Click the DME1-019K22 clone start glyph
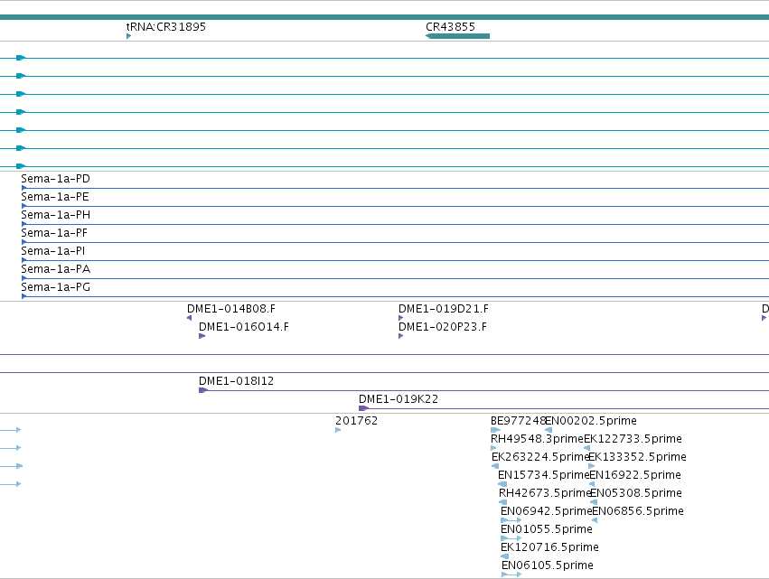The height and width of the screenshot is (579, 769). [x=363, y=408]
